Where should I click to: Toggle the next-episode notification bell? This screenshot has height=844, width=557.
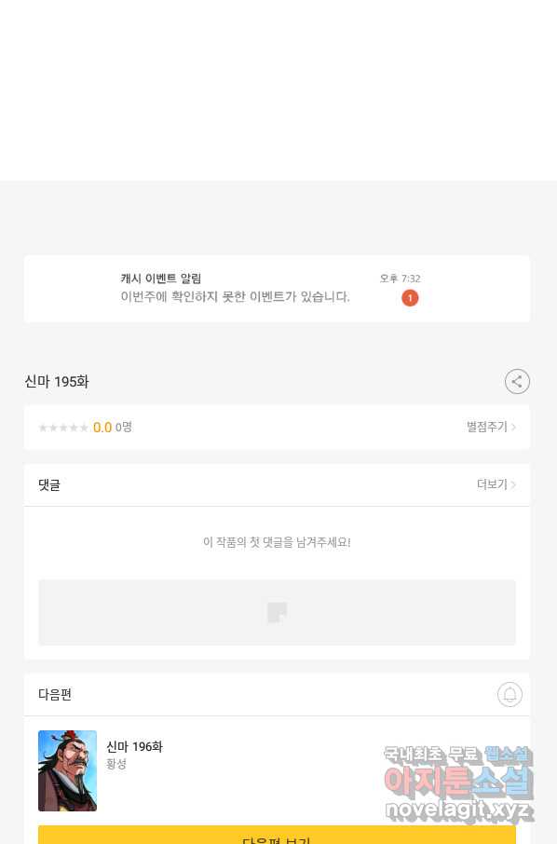click(x=509, y=694)
